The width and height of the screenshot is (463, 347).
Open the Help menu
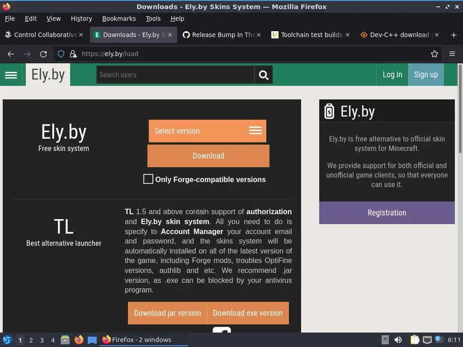click(177, 19)
